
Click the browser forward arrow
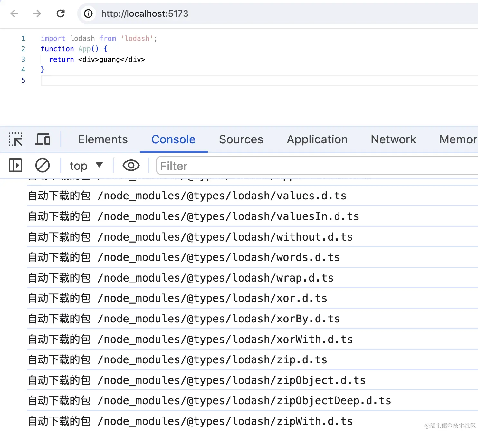click(37, 14)
